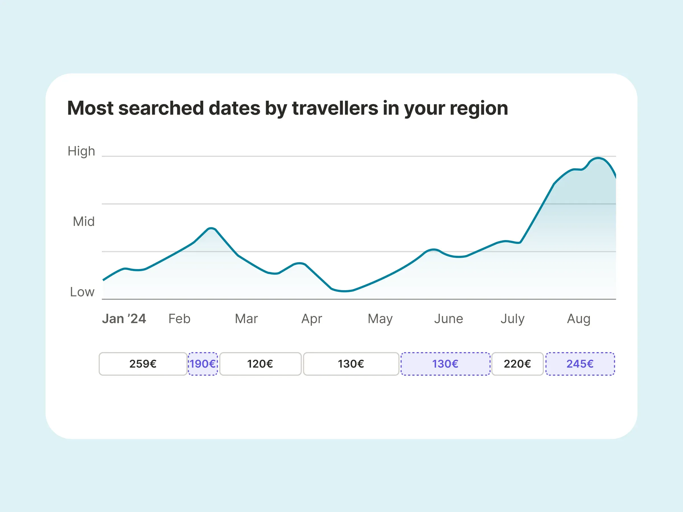The image size is (683, 512).
Task: Select the June month label
Action: 449,319
